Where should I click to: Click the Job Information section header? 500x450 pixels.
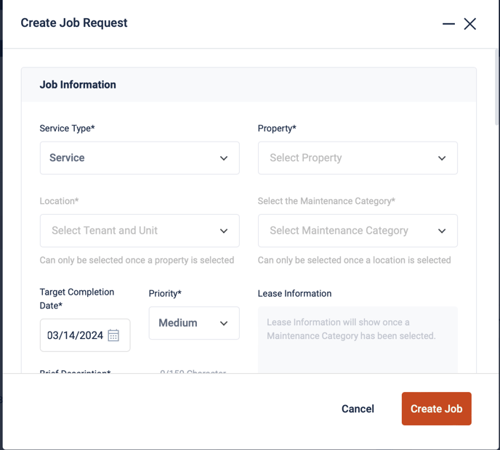point(78,85)
